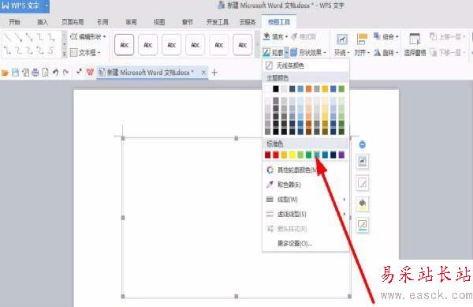Click the 格式刷 format painter
The height and width of the screenshot is (307, 473).
tap(304, 36)
